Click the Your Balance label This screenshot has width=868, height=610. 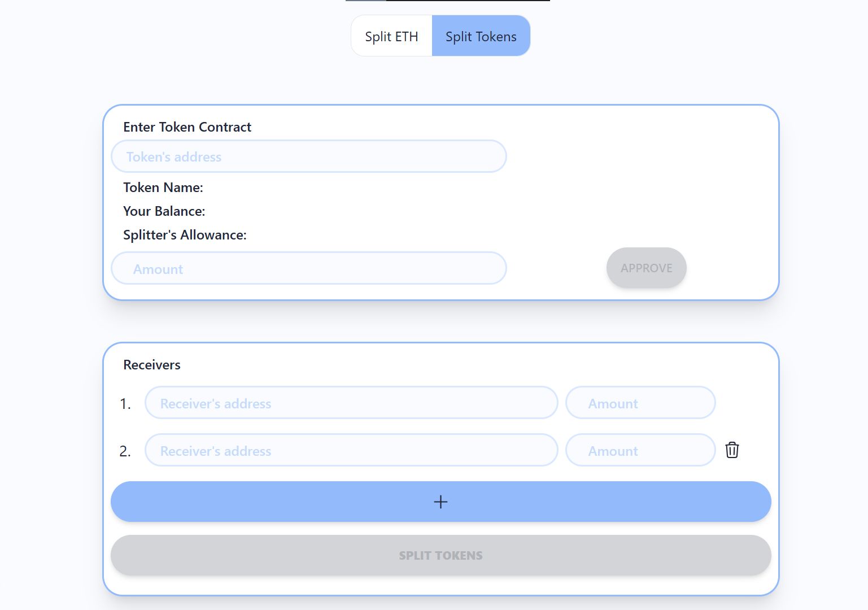point(164,211)
